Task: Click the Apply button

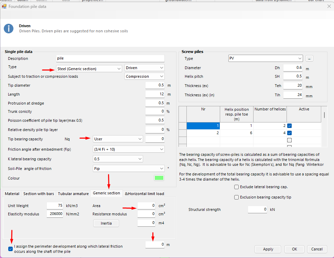Action: (268, 249)
